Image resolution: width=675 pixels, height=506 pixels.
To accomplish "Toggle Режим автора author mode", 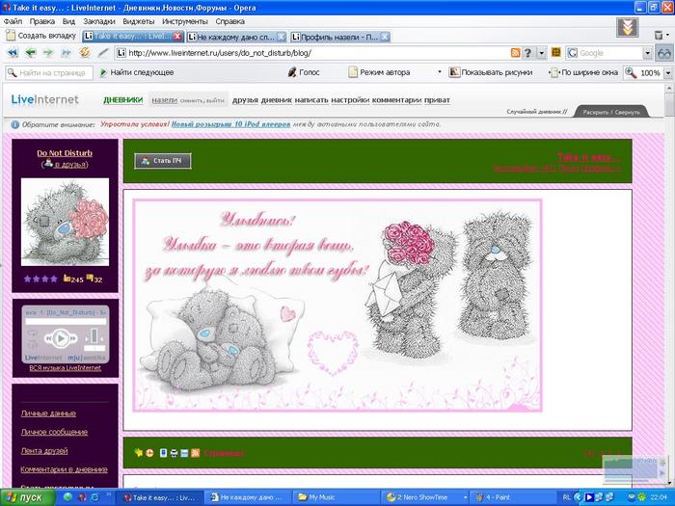I will (379, 72).
